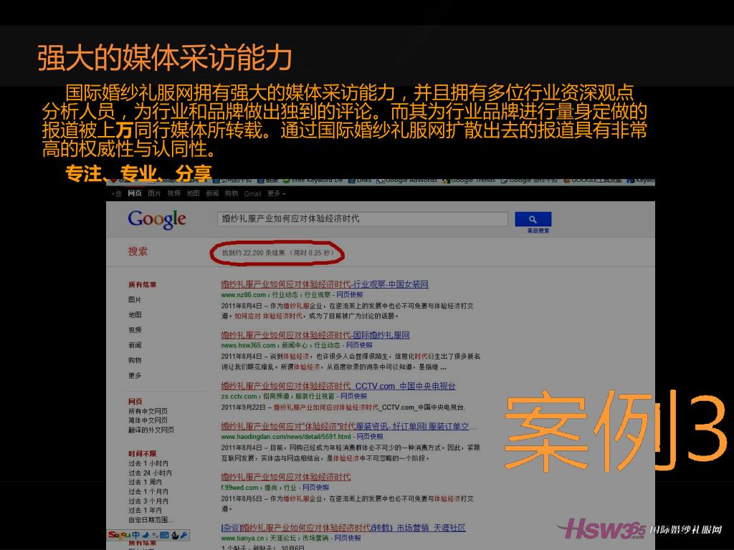
Task: Open result titled 行业观察-中国女装网
Action: point(325,284)
